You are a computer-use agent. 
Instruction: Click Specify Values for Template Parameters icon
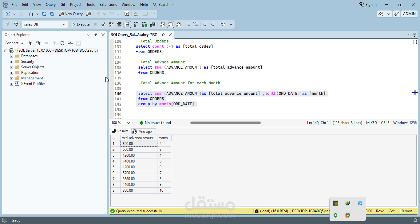coord(223,24)
